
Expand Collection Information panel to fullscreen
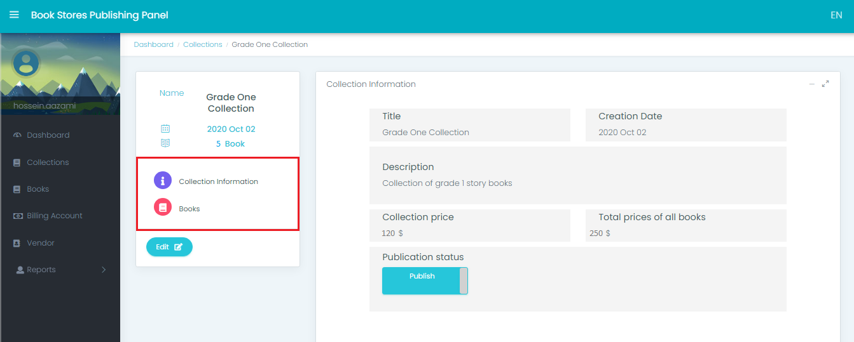[x=825, y=84]
